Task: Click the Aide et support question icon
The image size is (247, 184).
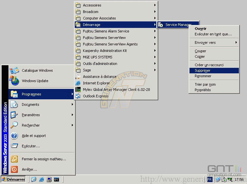Action: [14, 136]
